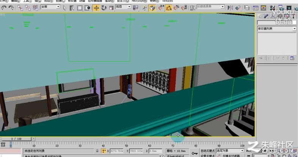Click the Y coordinate field

click(x=136, y=151)
